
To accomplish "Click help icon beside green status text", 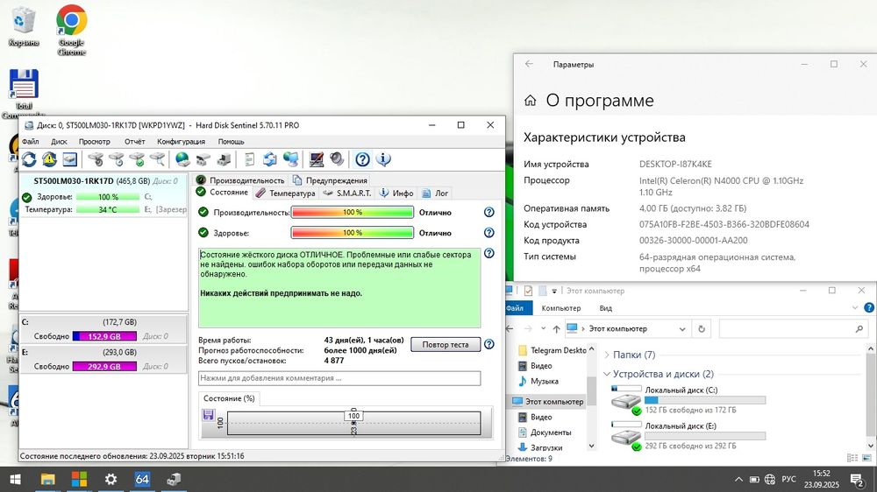I will pyautogui.click(x=488, y=254).
